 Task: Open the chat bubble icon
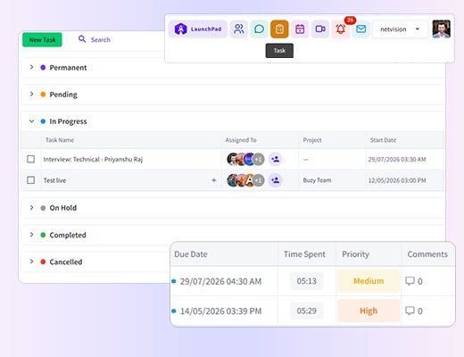pyautogui.click(x=259, y=29)
